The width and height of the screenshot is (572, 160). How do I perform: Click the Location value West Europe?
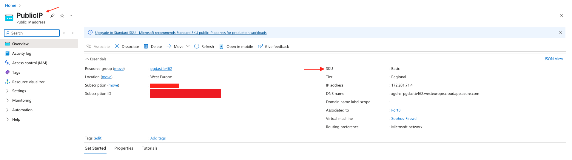point(161,77)
